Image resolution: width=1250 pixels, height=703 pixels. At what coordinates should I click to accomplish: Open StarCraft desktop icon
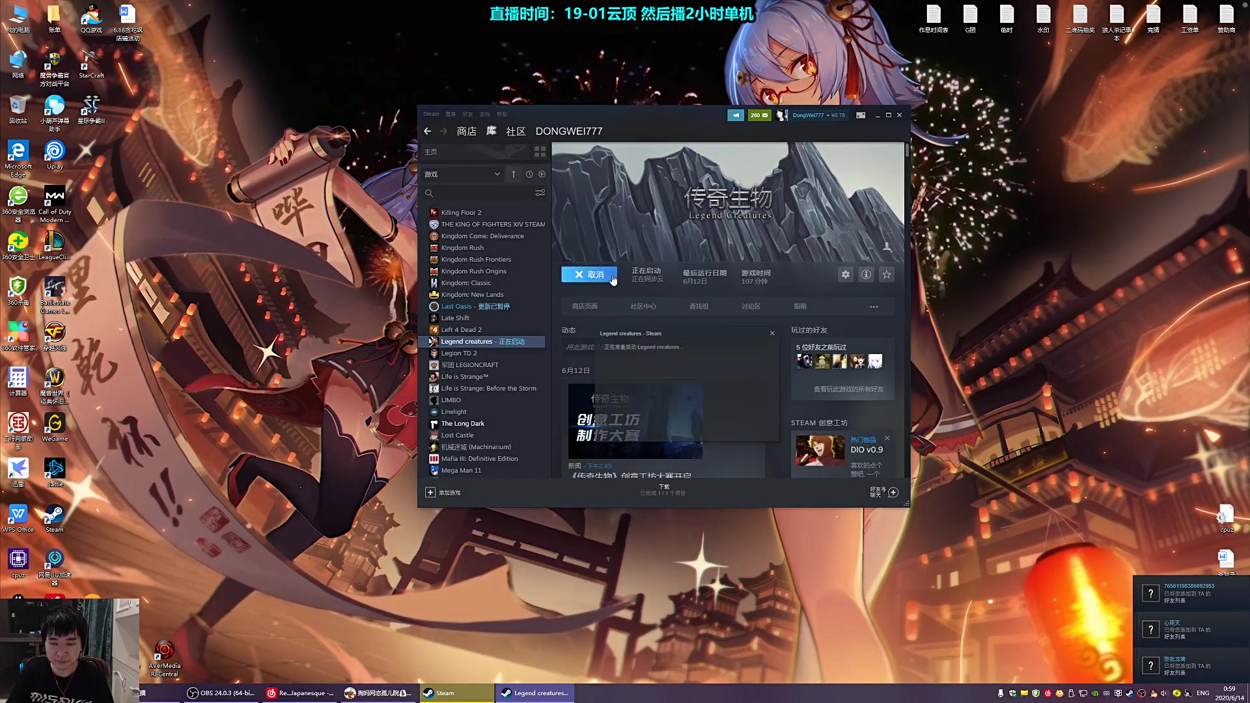[91, 64]
